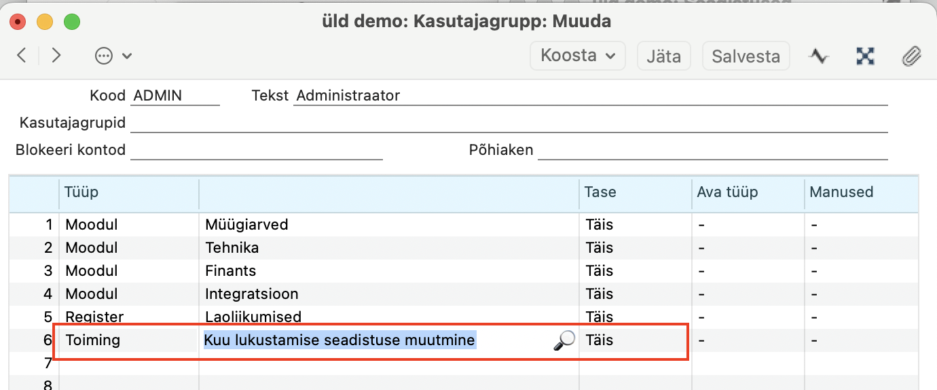Click the workflow overview cross icon
Screen dimensions: 937x390
point(865,56)
